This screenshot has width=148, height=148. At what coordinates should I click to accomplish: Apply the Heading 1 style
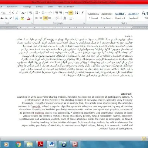tap(120, 16)
